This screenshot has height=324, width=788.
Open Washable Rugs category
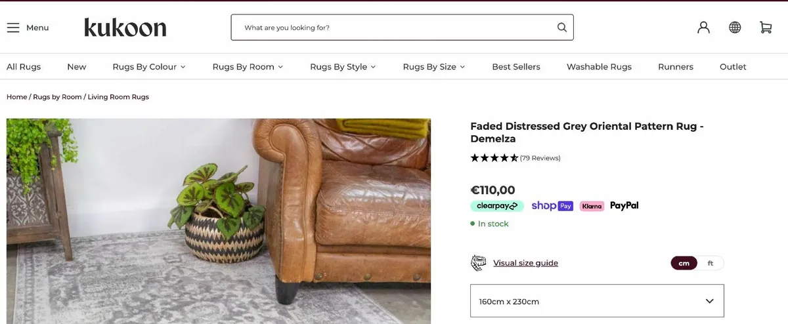tap(599, 67)
